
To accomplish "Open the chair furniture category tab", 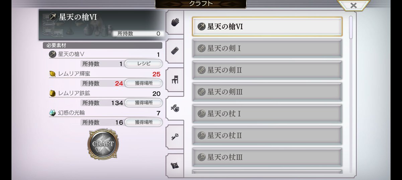I will (175, 80).
